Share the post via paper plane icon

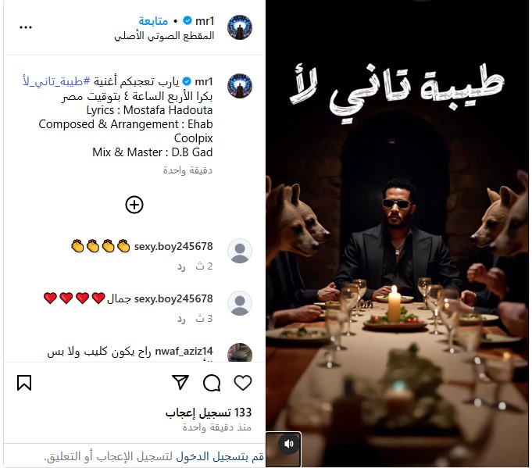180,383
